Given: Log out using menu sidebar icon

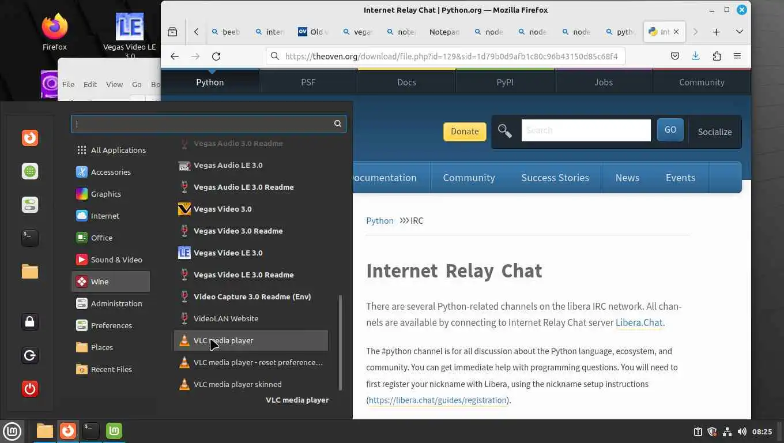Looking at the screenshot, I should point(30,355).
